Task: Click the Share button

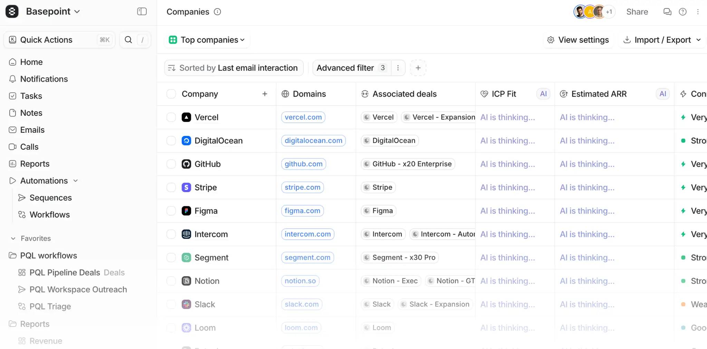Action: point(637,12)
